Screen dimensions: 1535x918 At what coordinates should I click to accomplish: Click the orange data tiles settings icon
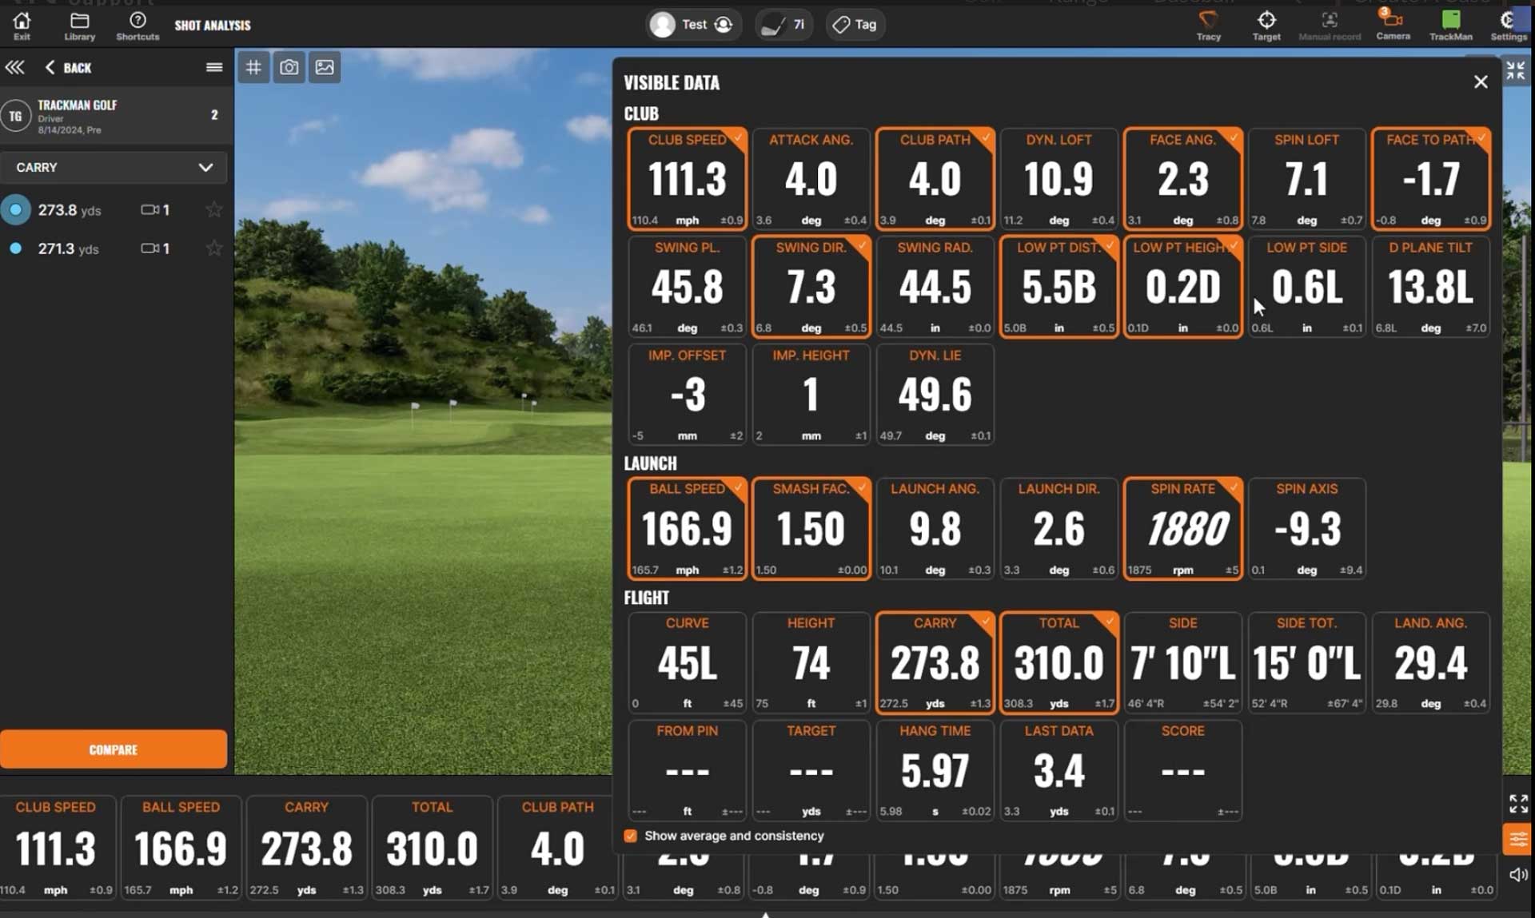pos(1517,839)
